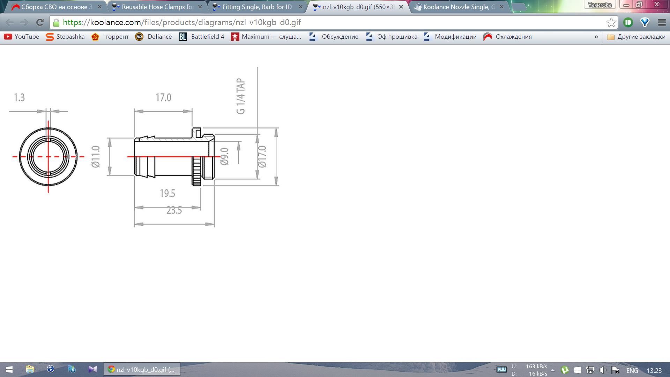Screen dimensions: 670x377
Task: Click the green padlock security icon
Action: coord(56,23)
